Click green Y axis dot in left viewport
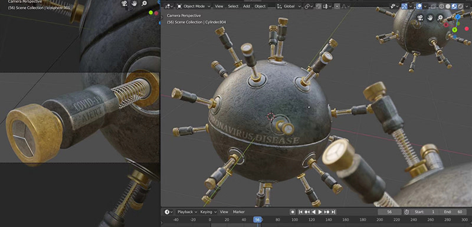Viewport: 472px width, 227px height. coord(150,12)
